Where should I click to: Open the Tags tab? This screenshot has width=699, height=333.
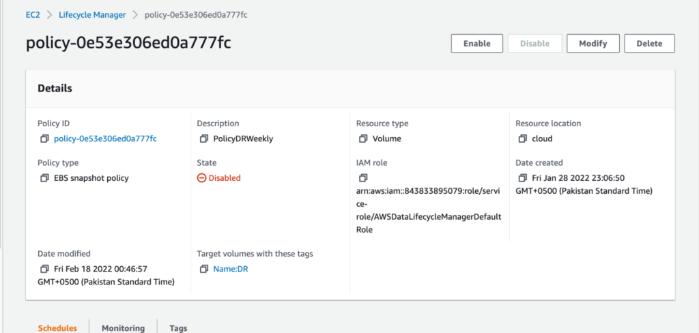click(178, 328)
